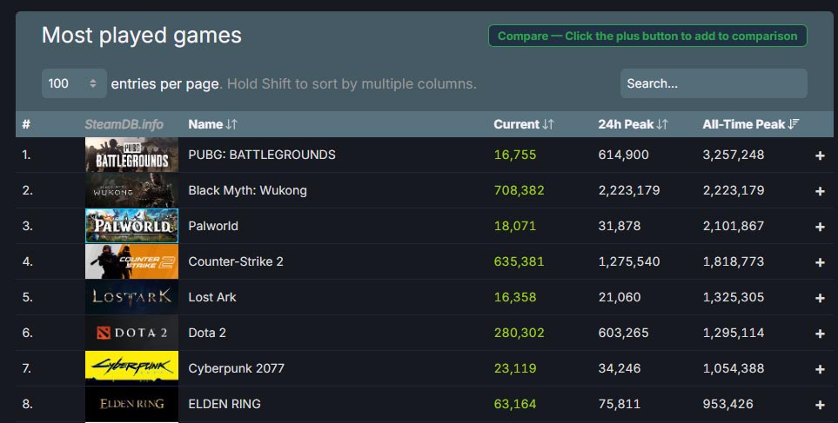
Task: Sort by All-Time Peak column header
Action: click(x=750, y=124)
